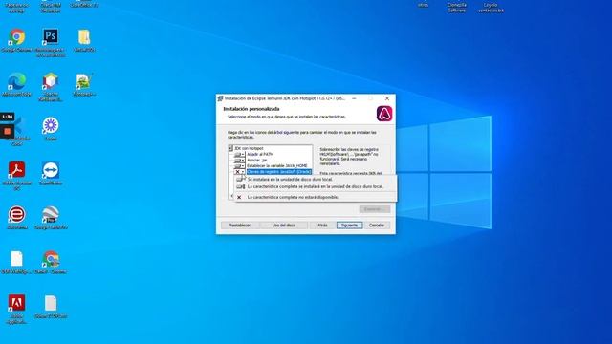Choose 'La característica completa se instalará' option
Viewport: 612px width, 344px height.
click(316, 187)
